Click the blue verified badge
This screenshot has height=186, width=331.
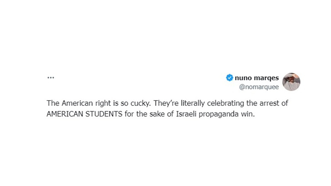click(x=229, y=78)
